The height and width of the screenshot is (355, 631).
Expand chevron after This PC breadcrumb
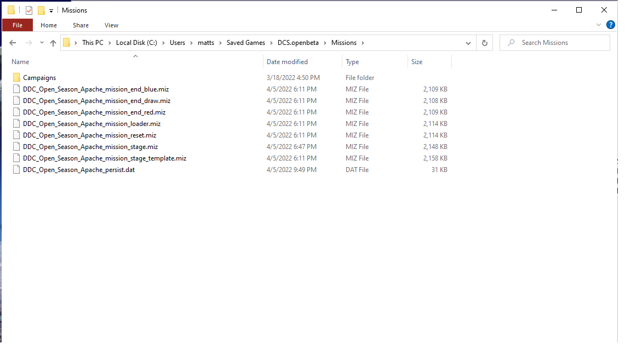click(x=110, y=43)
